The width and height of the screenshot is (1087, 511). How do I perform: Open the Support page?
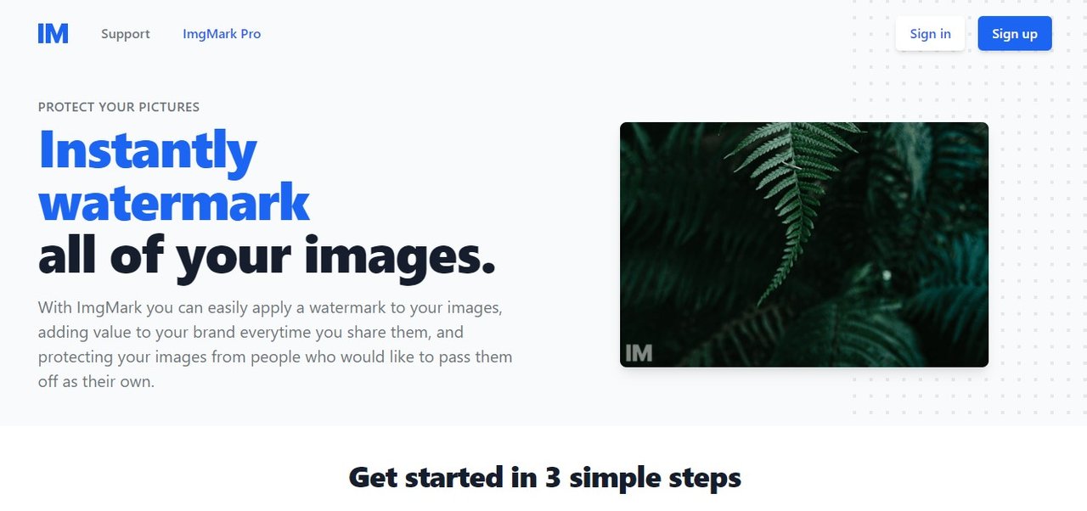[126, 34]
